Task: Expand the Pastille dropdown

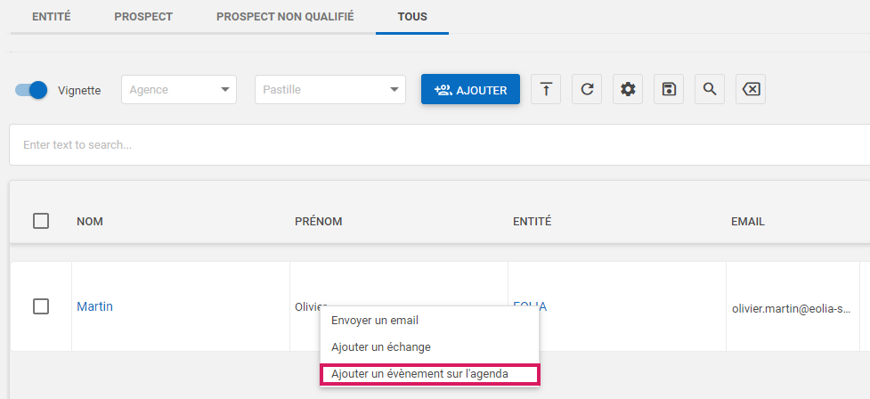Action: (329, 89)
